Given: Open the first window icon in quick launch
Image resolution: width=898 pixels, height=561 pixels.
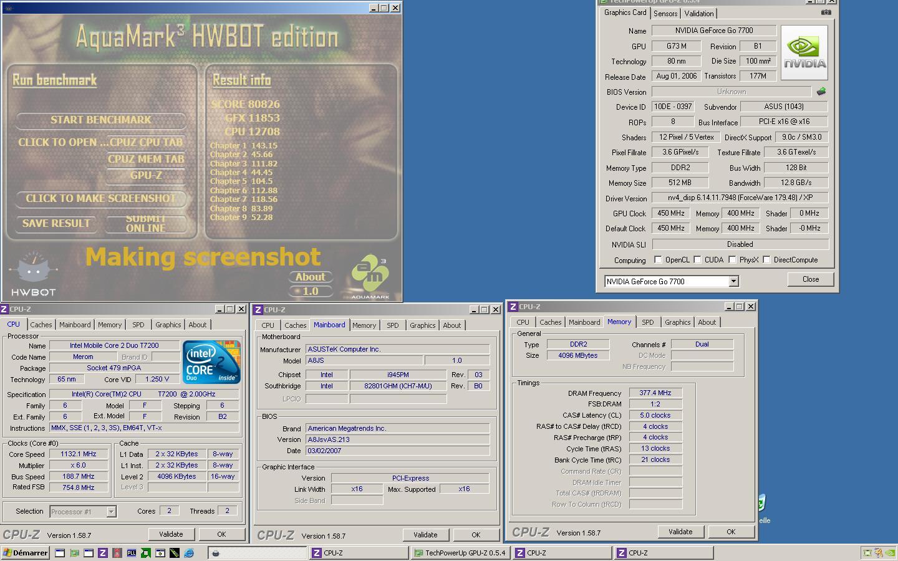Looking at the screenshot, I should pyautogui.click(x=60, y=553).
